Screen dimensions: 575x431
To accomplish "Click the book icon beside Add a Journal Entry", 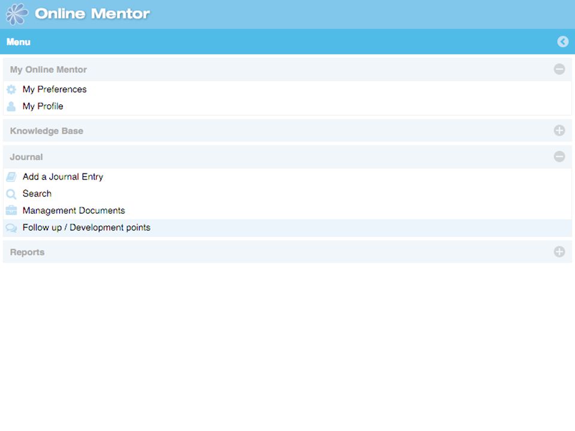I will pos(11,177).
